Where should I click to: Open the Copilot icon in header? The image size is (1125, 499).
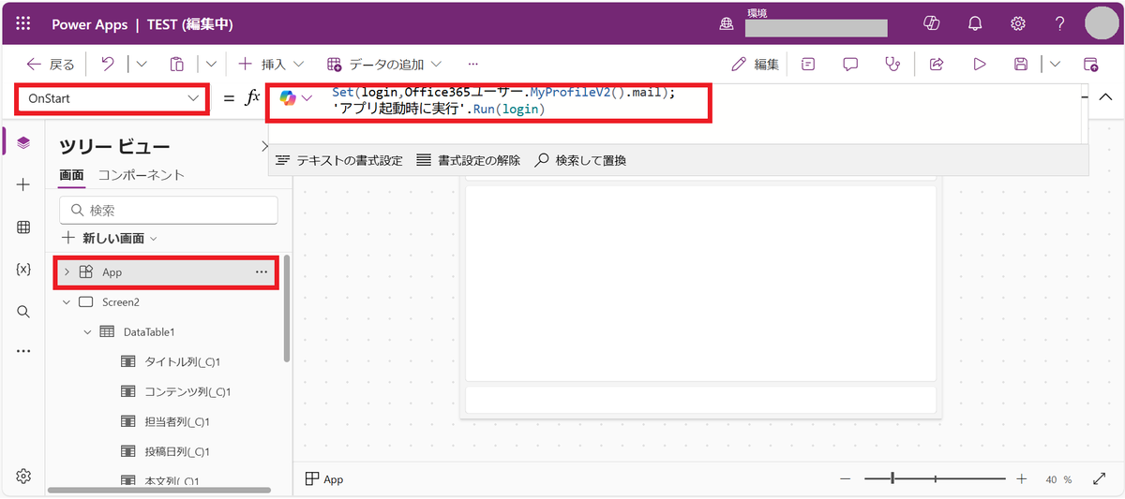pyautogui.click(x=931, y=24)
